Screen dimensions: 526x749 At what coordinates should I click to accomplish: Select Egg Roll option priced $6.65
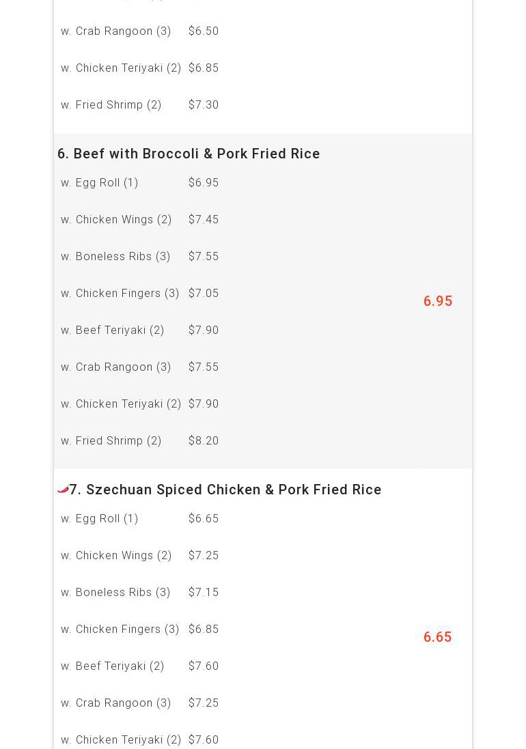coord(100,519)
